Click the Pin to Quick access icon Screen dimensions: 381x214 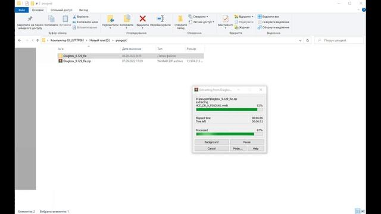[30, 19]
